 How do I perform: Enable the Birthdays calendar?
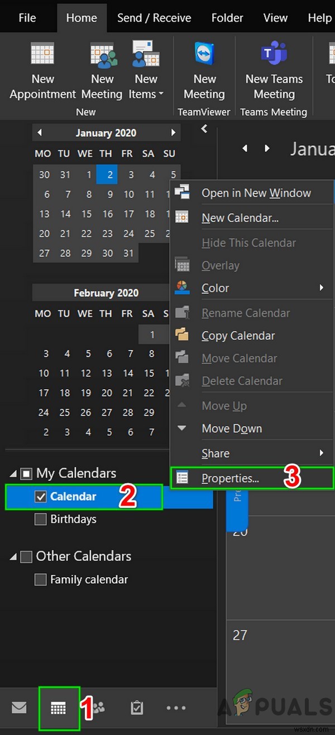(40, 519)
